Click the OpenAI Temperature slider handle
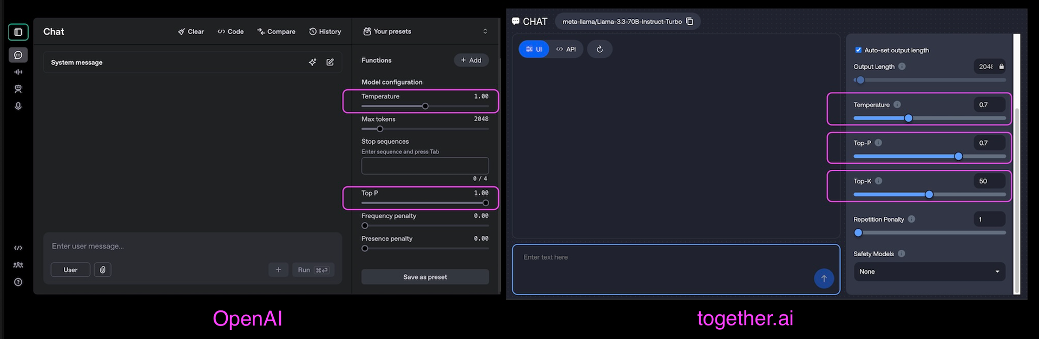1039x339 pixels. click(425, 107)
